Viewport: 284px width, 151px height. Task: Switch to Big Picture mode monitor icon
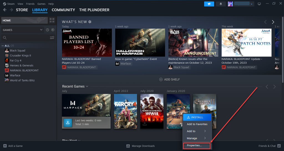click(259, 4)
